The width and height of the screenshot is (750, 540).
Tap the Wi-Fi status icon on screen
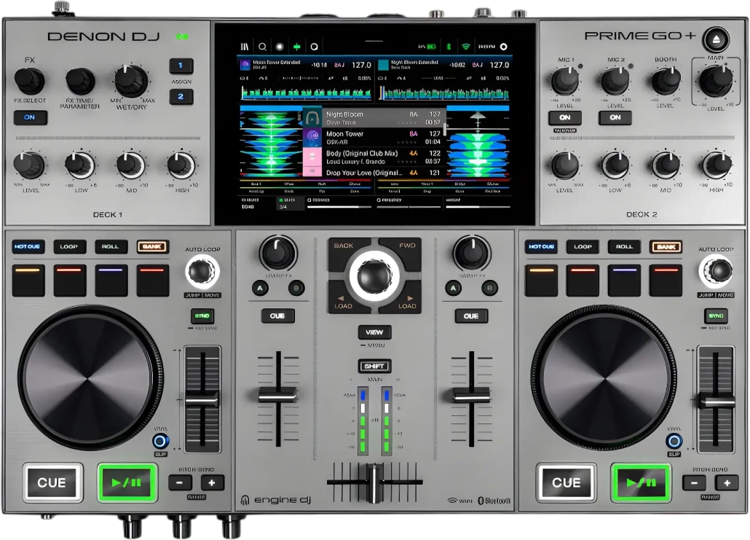pos(465,46)
